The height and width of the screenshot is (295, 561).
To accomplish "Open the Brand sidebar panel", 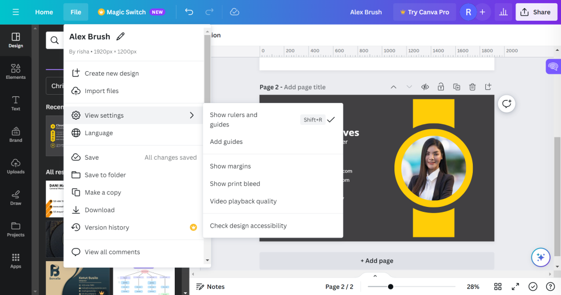I will [16, 135].
